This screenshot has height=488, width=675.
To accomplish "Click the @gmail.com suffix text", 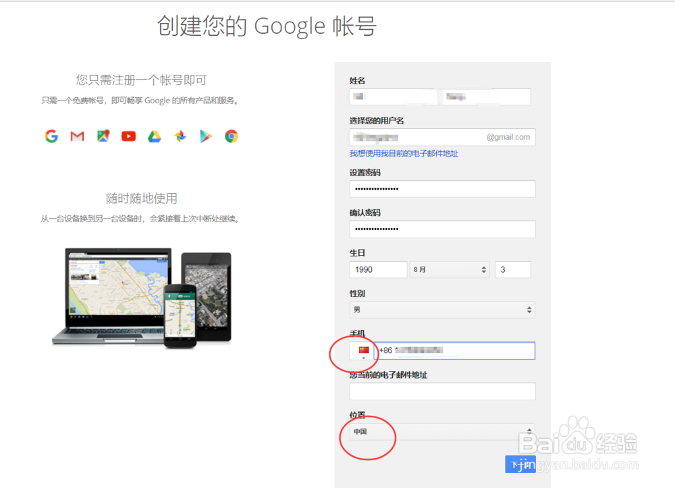I will pos(508,137).
